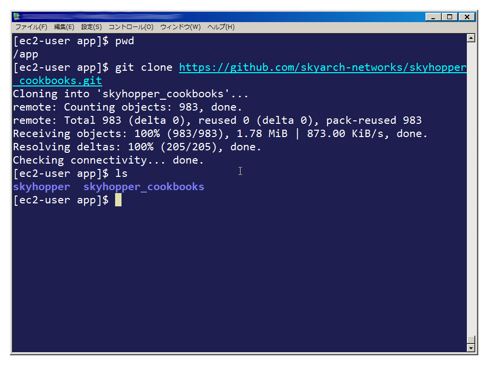Click the 'Receiving objects: 100%' line

220,134
